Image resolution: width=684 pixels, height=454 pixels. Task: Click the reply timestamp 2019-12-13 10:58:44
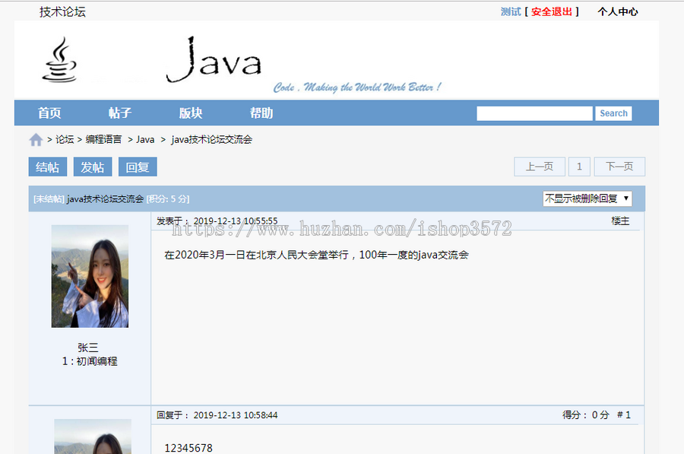(236, 415)
